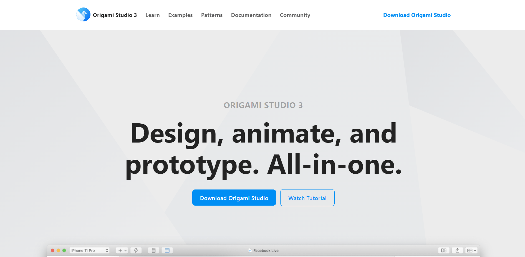Click the lightning bolt icon in app toolbar
The width and height of the screenshot is (525, 257).
coord(136,250)
